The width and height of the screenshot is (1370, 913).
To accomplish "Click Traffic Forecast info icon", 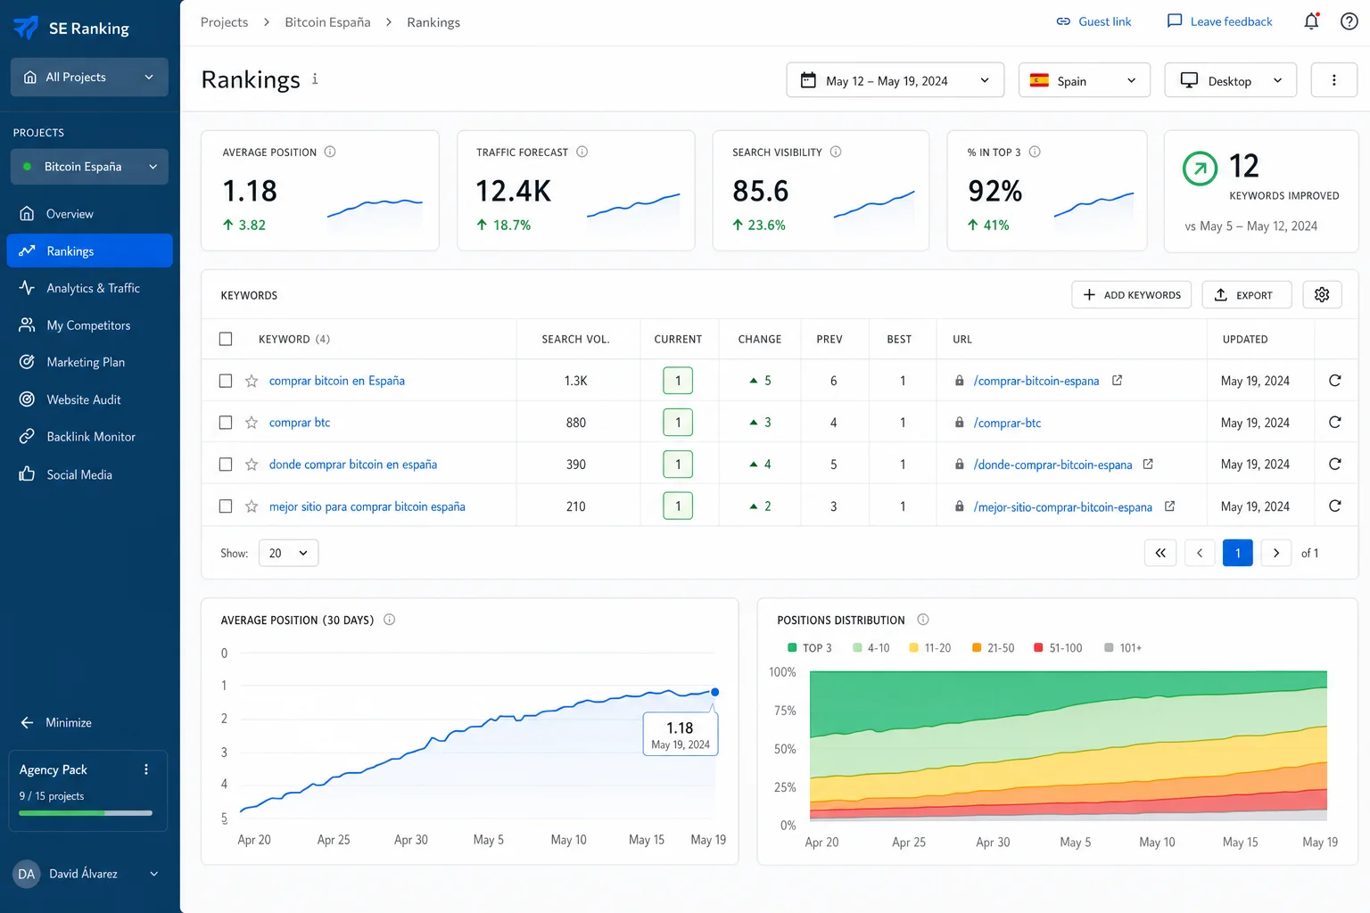I will pos(582,152).
